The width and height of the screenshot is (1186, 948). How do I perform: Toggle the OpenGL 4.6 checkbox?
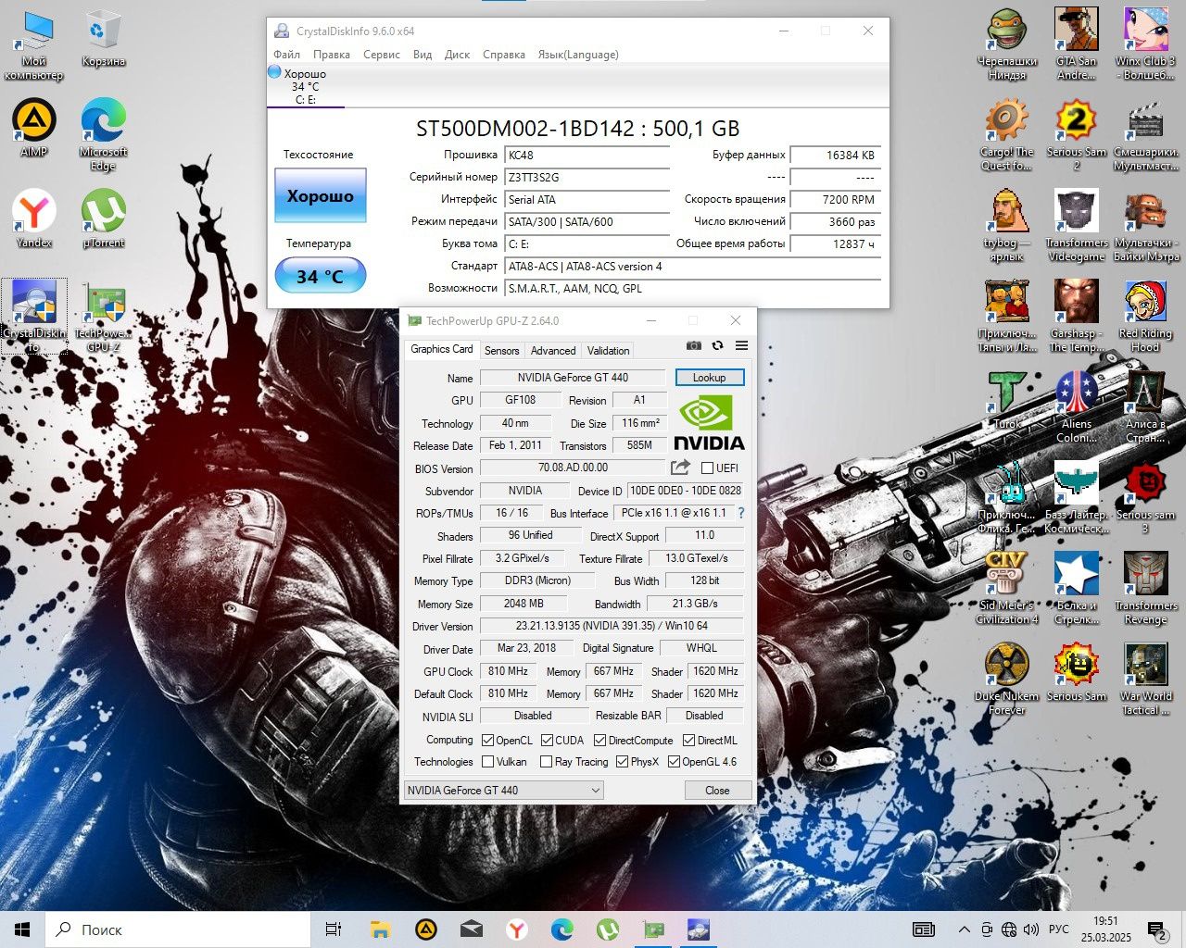click(674, 762)
